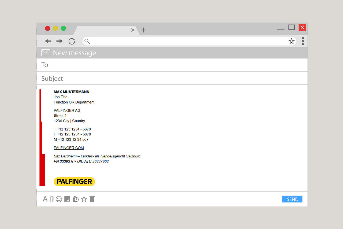This screenshot has height=229, width=343.
Task: Click mobile line 'M +12 123 12 34 567'
Action: click(71, 140)
